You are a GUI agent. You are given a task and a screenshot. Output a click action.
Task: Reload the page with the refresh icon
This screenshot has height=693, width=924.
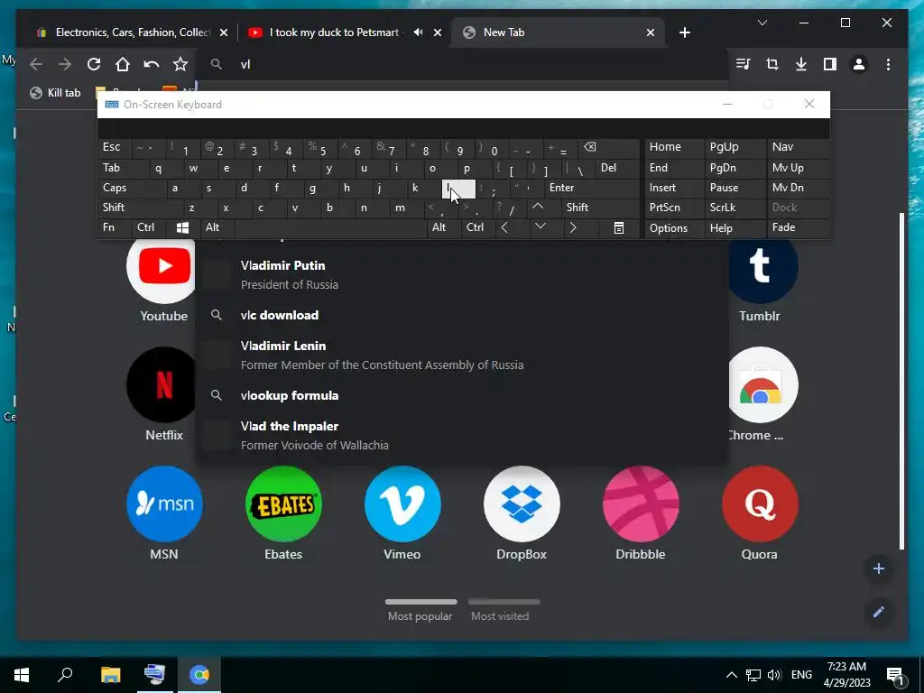point(94,64)
